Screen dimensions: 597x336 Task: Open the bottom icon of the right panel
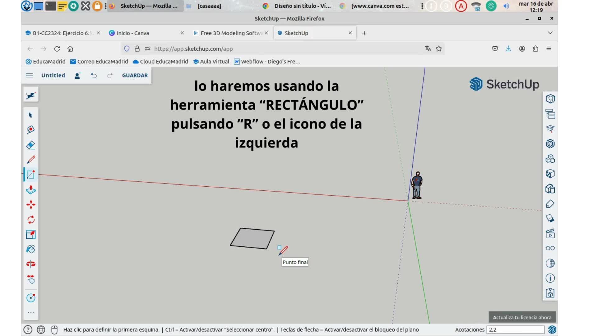coord(550,293)
